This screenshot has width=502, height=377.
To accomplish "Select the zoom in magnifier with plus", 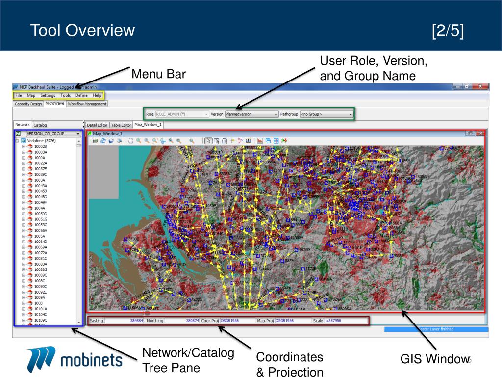I will 139,141.
